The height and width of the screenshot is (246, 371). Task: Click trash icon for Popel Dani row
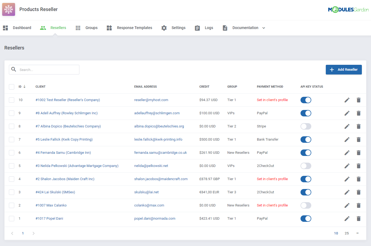pos(358,219)
